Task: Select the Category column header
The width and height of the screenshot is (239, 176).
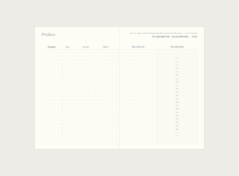Action: (52, 47)
